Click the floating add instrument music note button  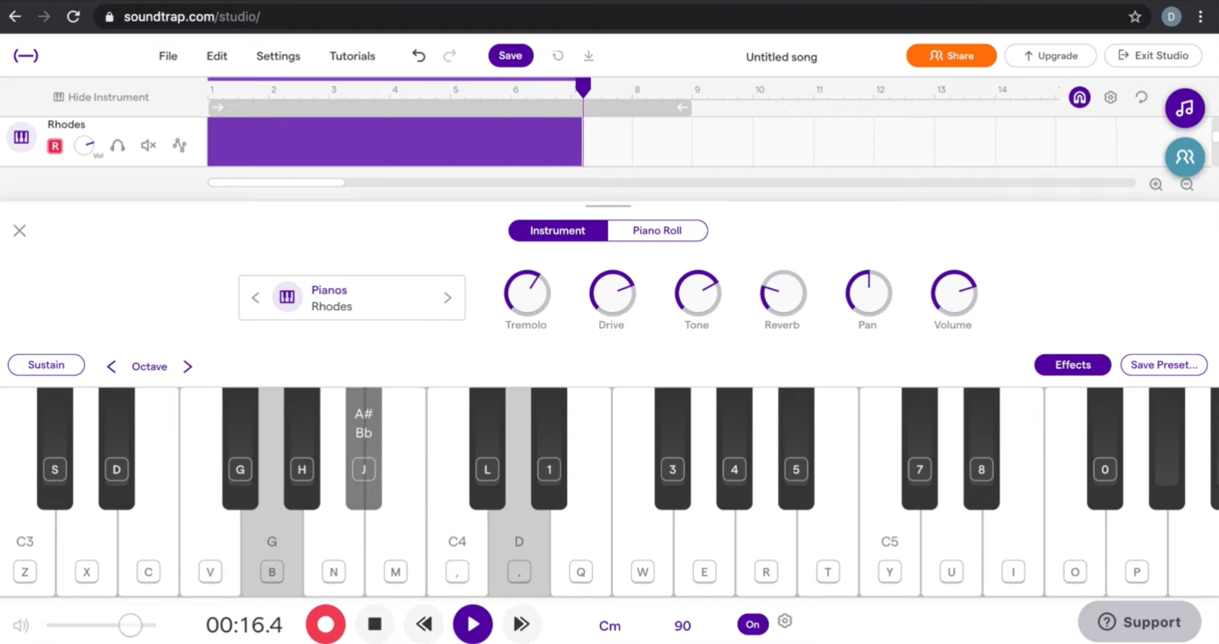(1185, 108)
